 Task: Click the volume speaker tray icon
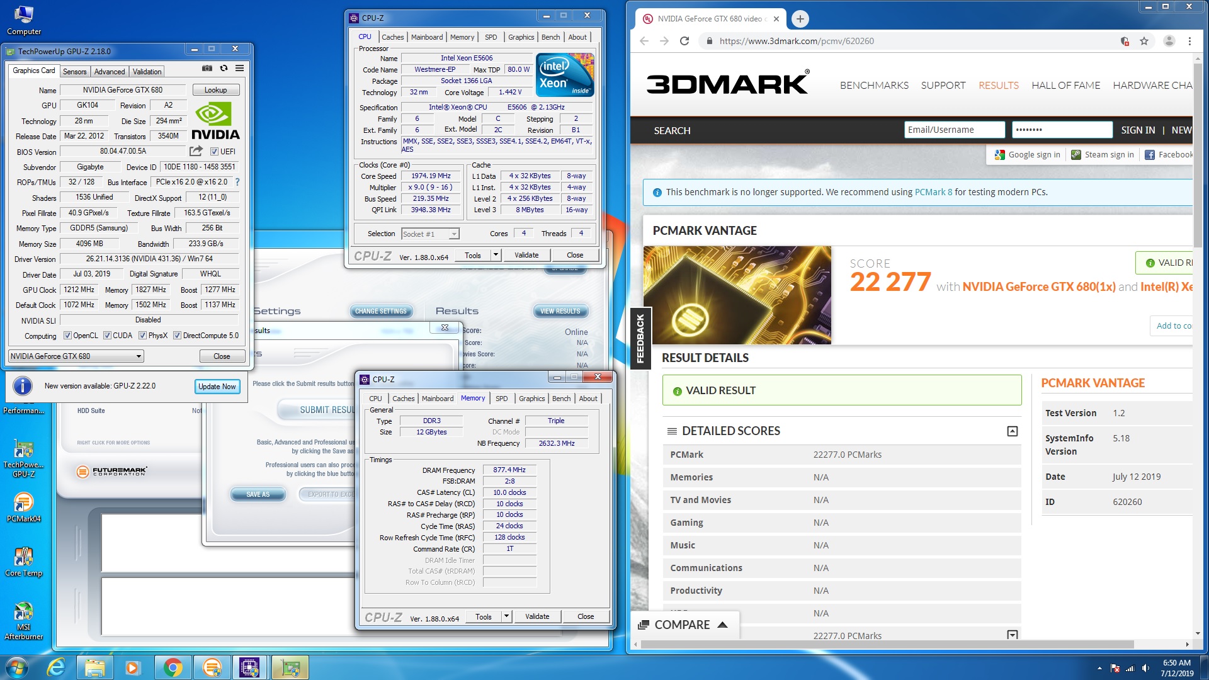click(x=1145, y=669)
